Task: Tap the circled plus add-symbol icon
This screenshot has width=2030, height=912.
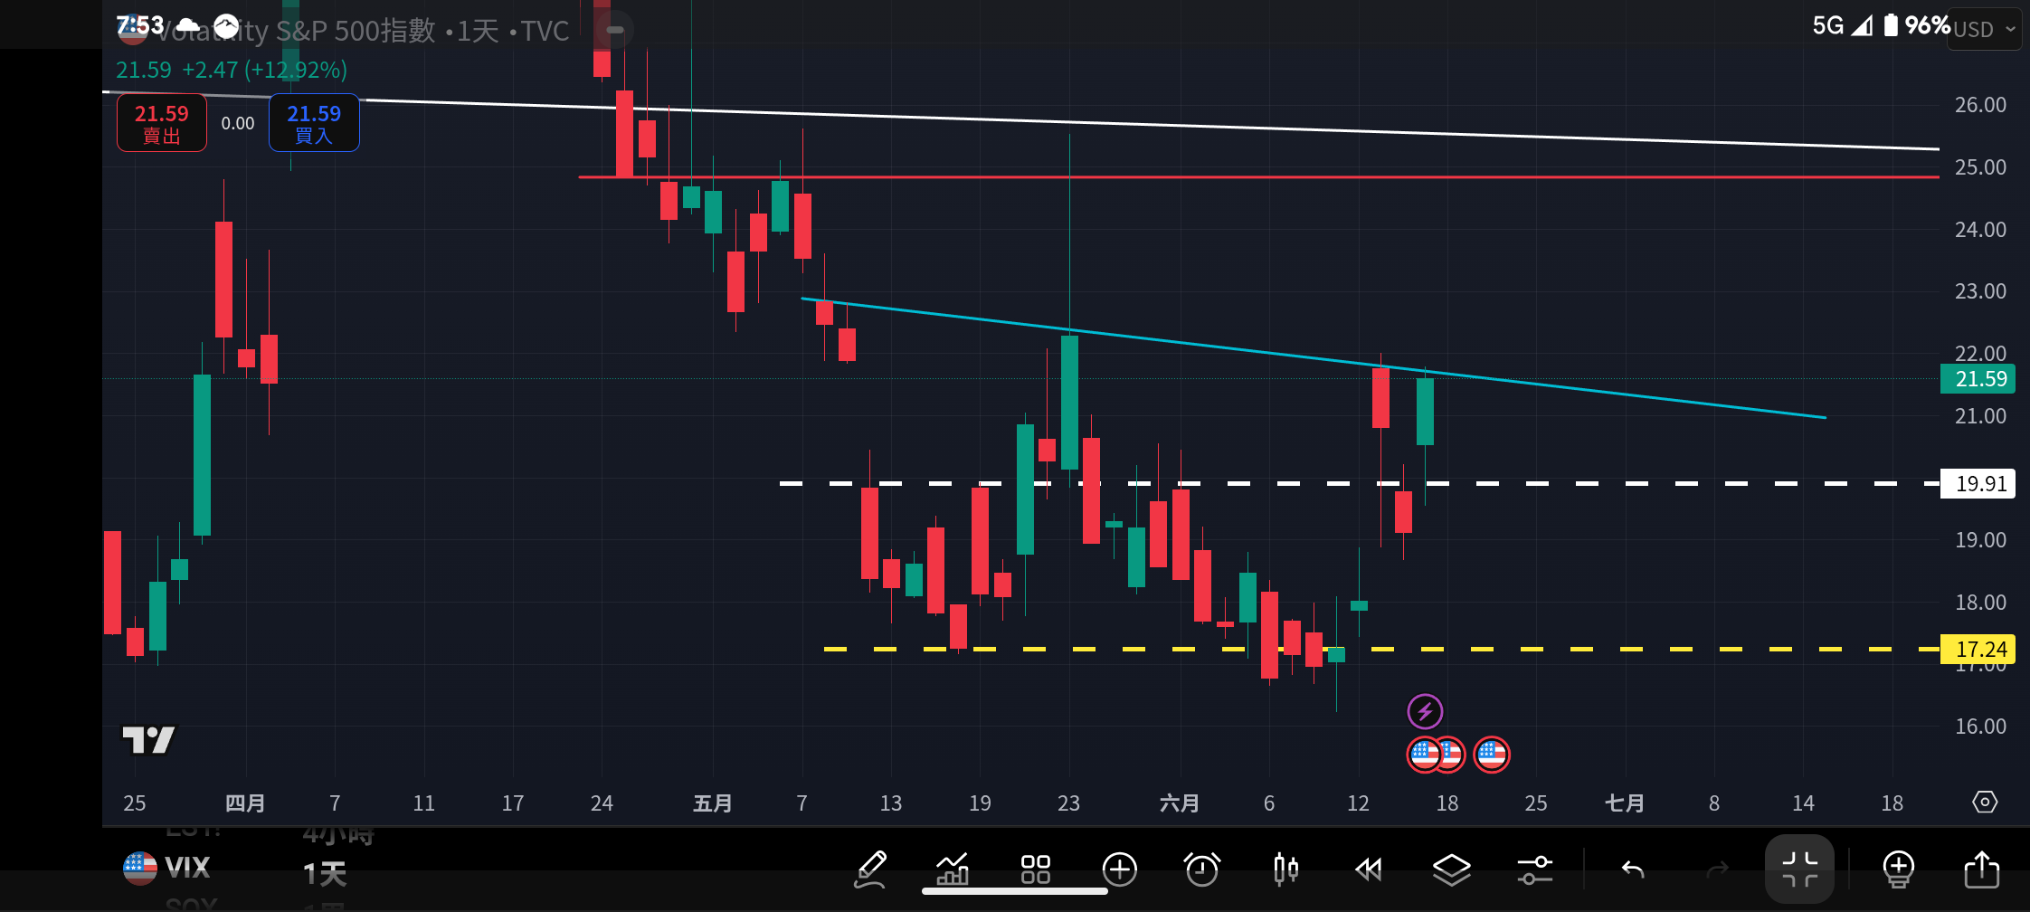Action: [x=1119, y=869]
